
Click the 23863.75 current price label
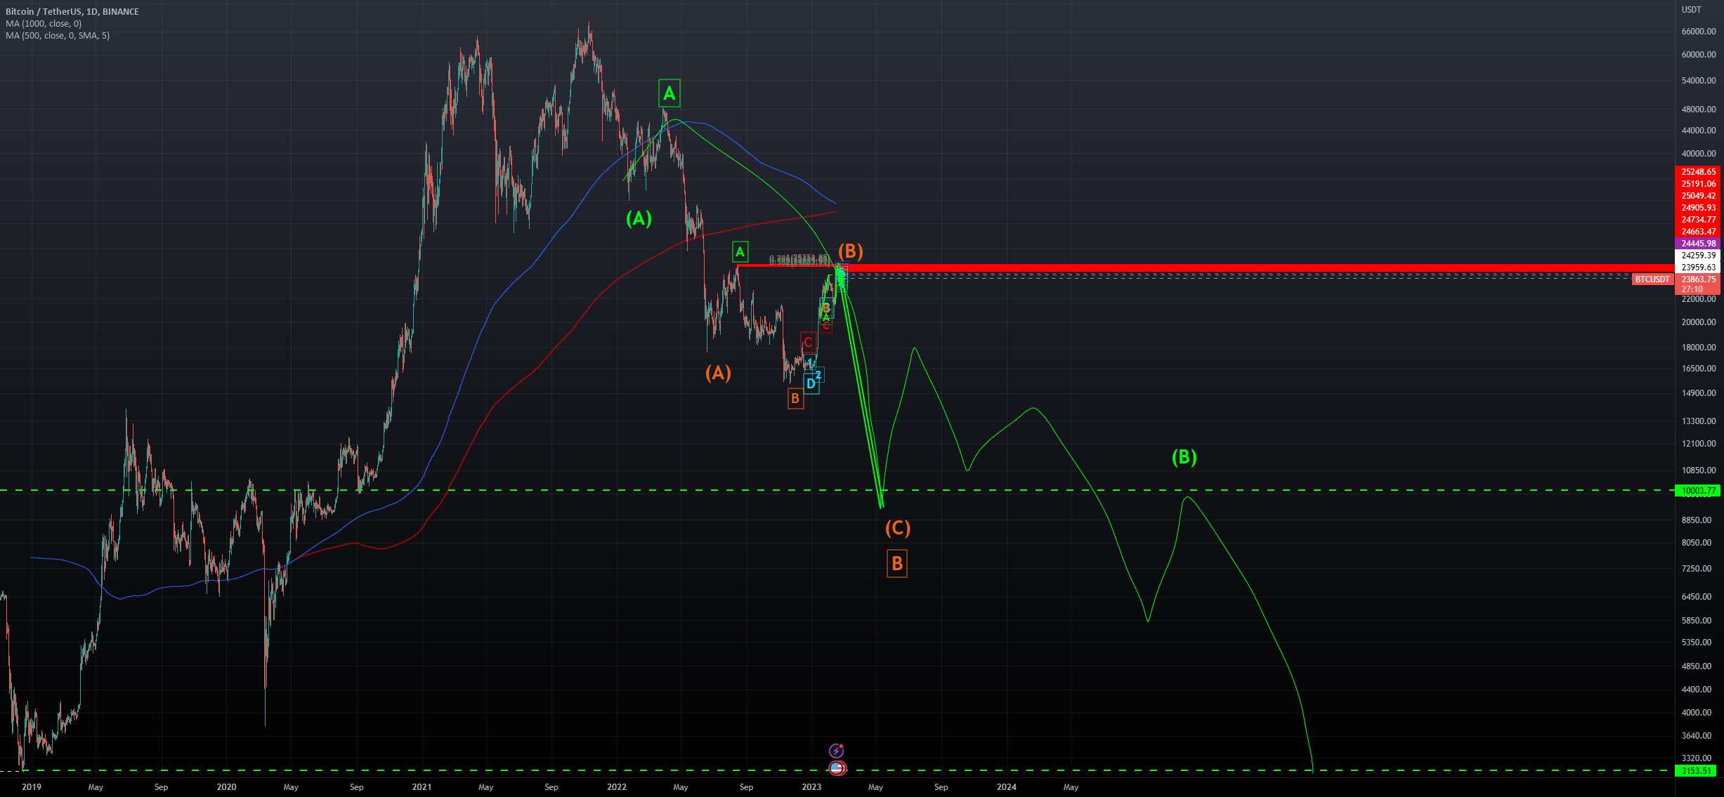pos(1698,279)
